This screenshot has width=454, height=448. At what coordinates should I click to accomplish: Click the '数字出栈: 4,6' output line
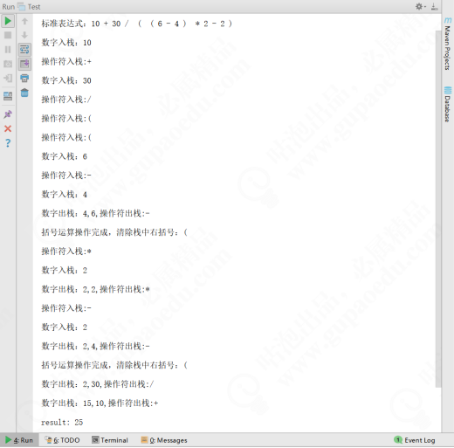(95, 213)
